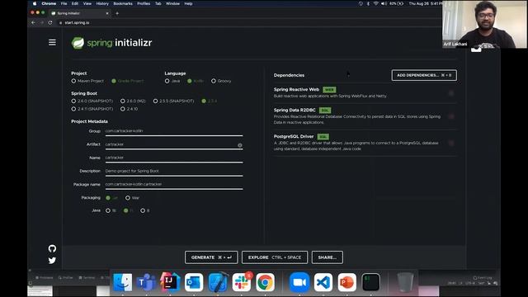528x297 pixels.
Task: Open Outlook from the dock
Action: pyautogui.click(x=194, y=282)
